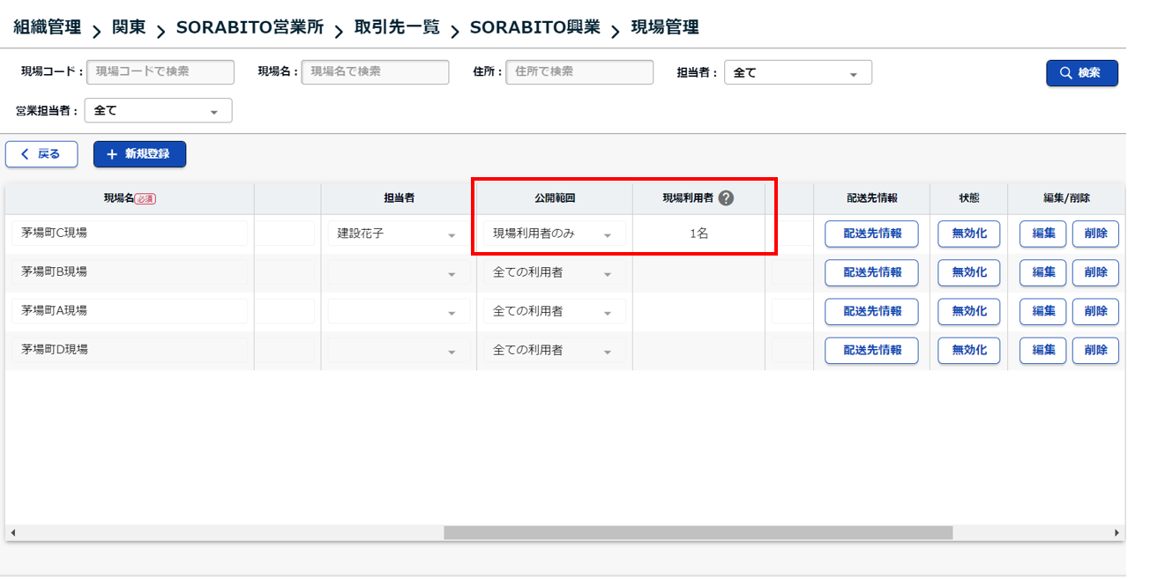Go back with the 戻る button

click(x=41, y=154)
